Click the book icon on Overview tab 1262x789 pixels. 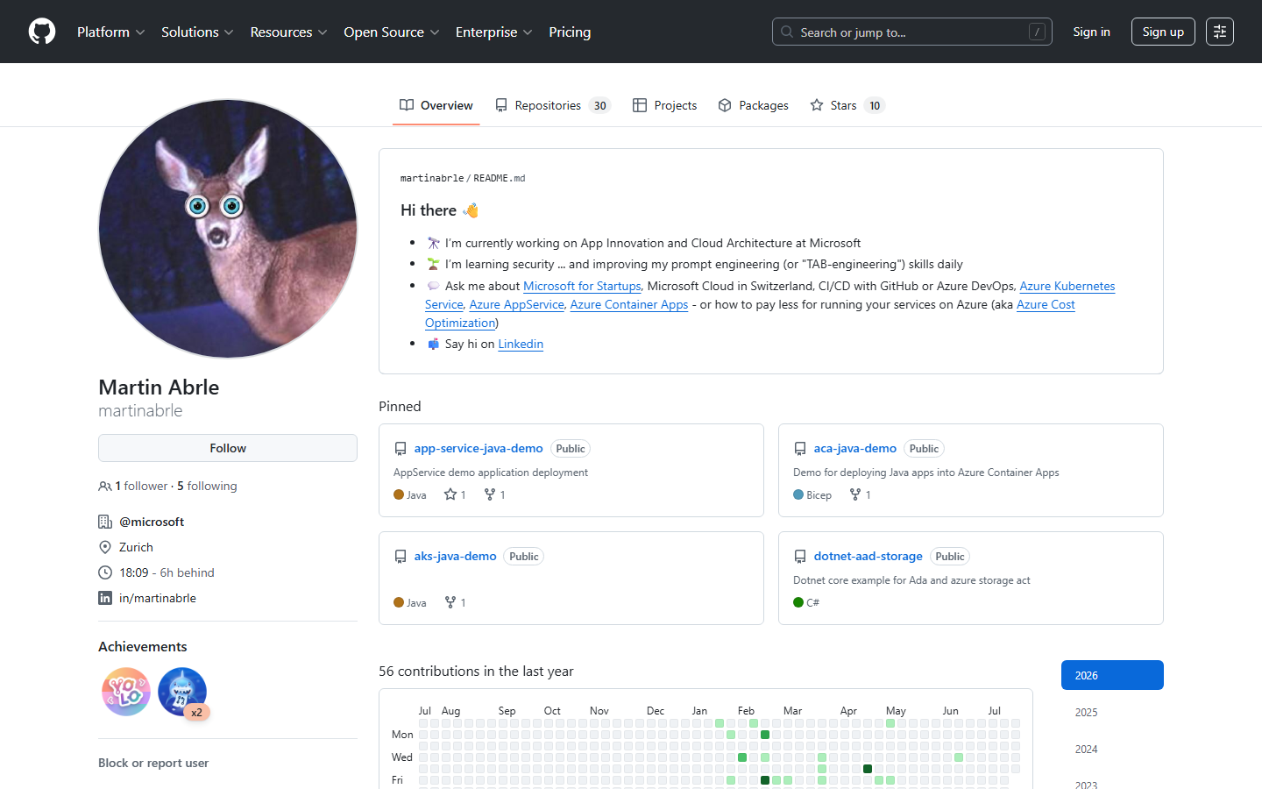(407, 105)
